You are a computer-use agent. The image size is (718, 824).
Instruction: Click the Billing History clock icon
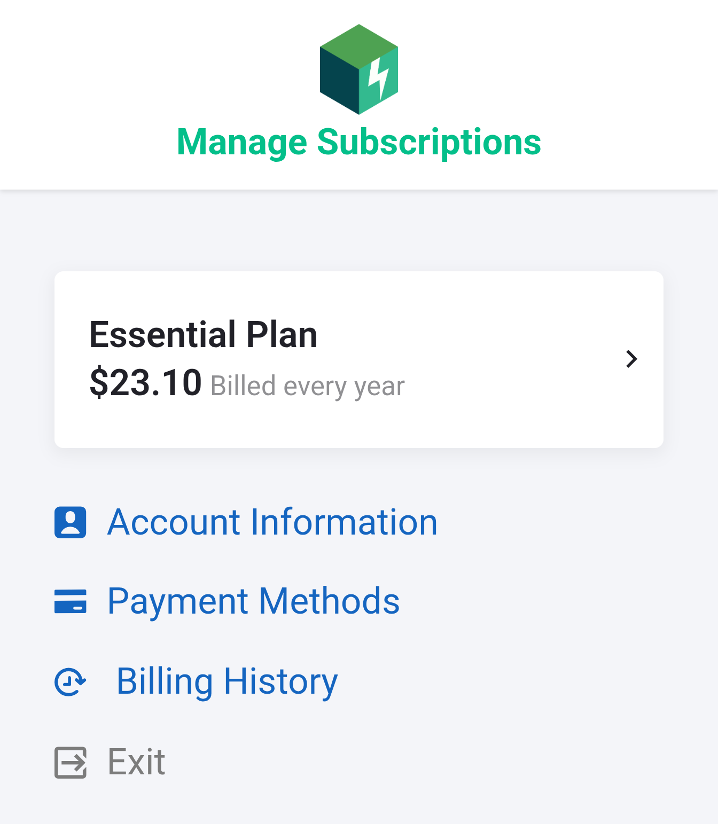pos(70,682)
